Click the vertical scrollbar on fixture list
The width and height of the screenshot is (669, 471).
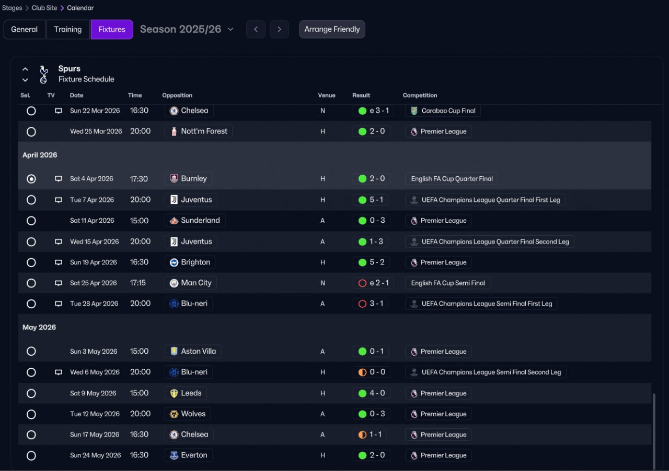pos(653,430)
